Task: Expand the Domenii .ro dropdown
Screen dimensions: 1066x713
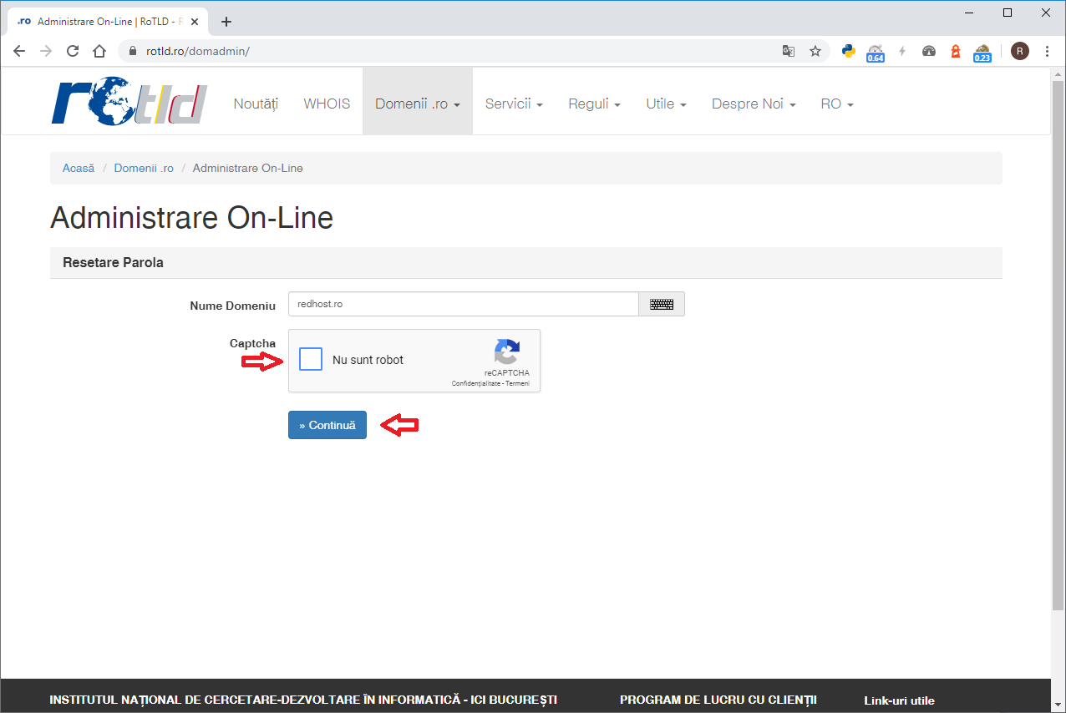Action: tap(417, 104)
